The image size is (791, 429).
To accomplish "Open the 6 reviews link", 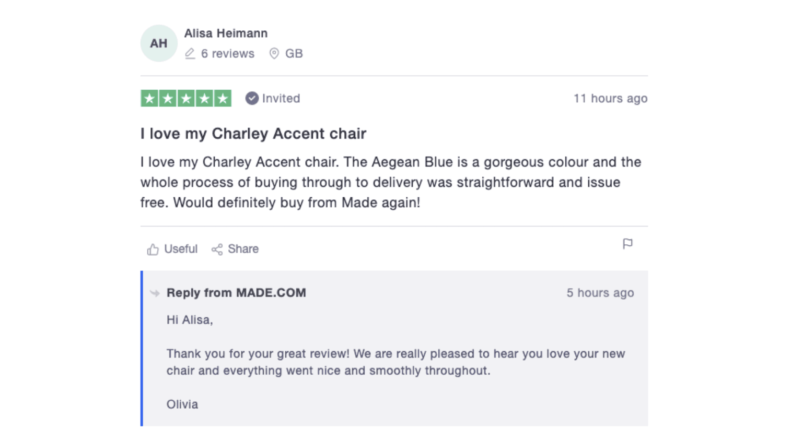I will (228, 54).
